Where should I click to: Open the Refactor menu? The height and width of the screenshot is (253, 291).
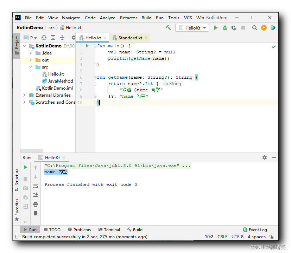click(128, 18)
